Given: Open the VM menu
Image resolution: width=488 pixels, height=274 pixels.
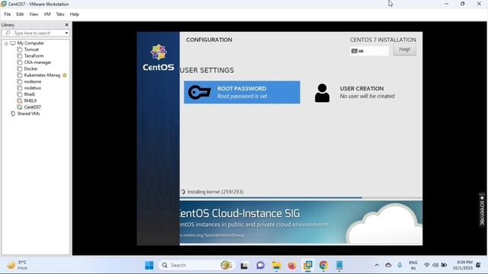Looking at the screenshot, I should pyautogui.click(x=47, y=14).
